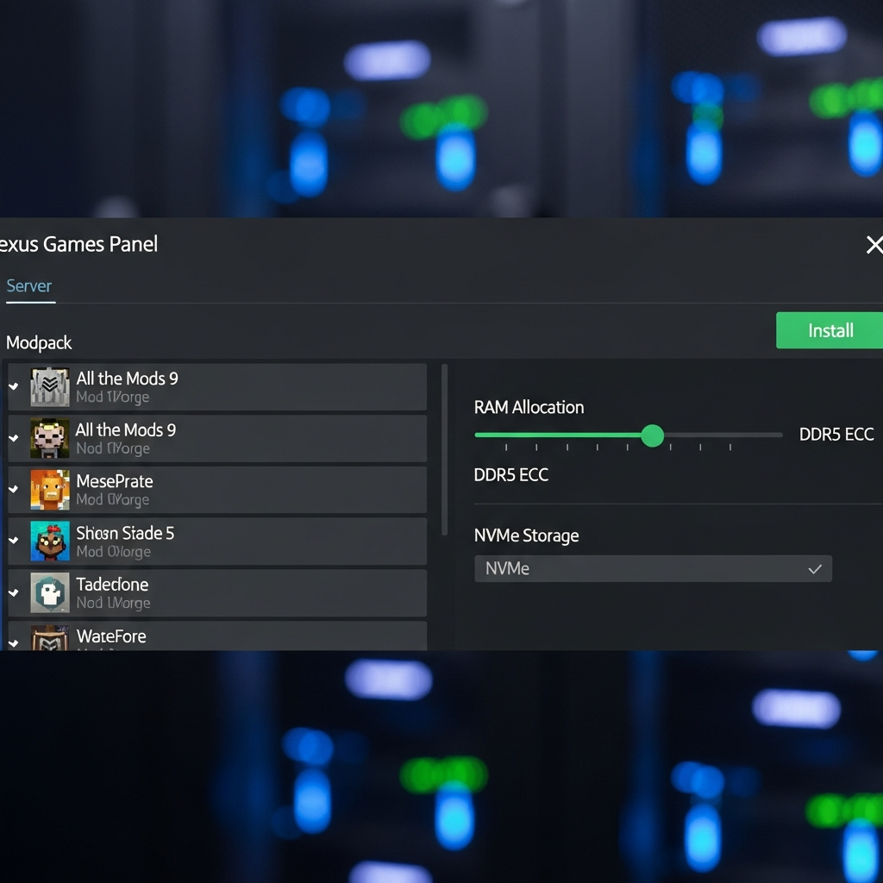Select the Tadedone modpack name
The width and height of the screenshot is (883, 883).
112,585
